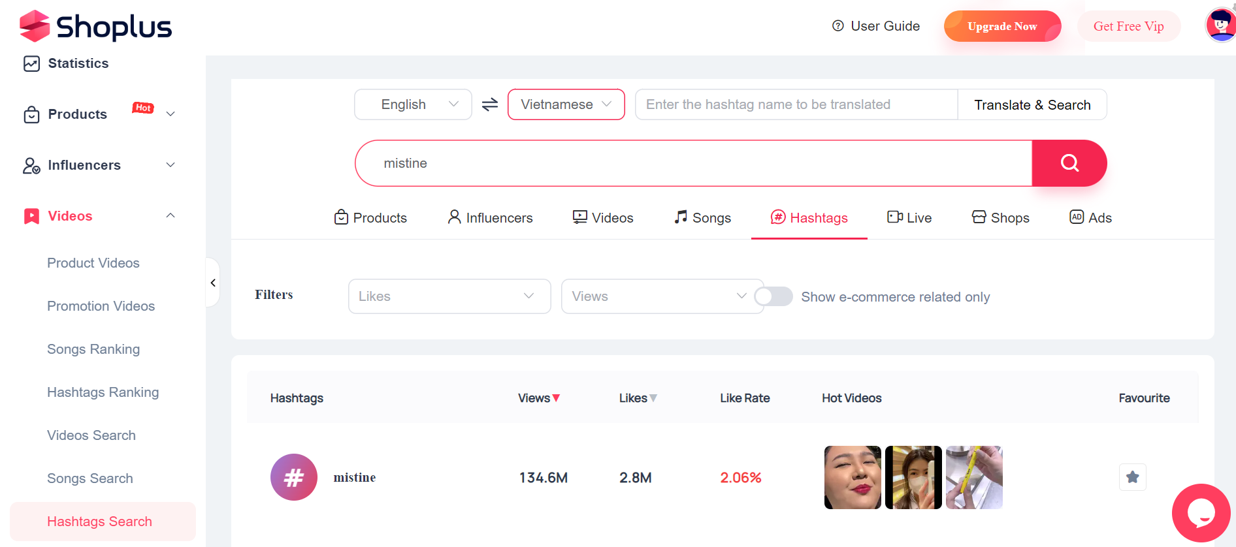Image resolution: width=1236 pixels, height=547 pixels.
Task: Click the purple hashtag icon for mistine
Action: point(294,477)
